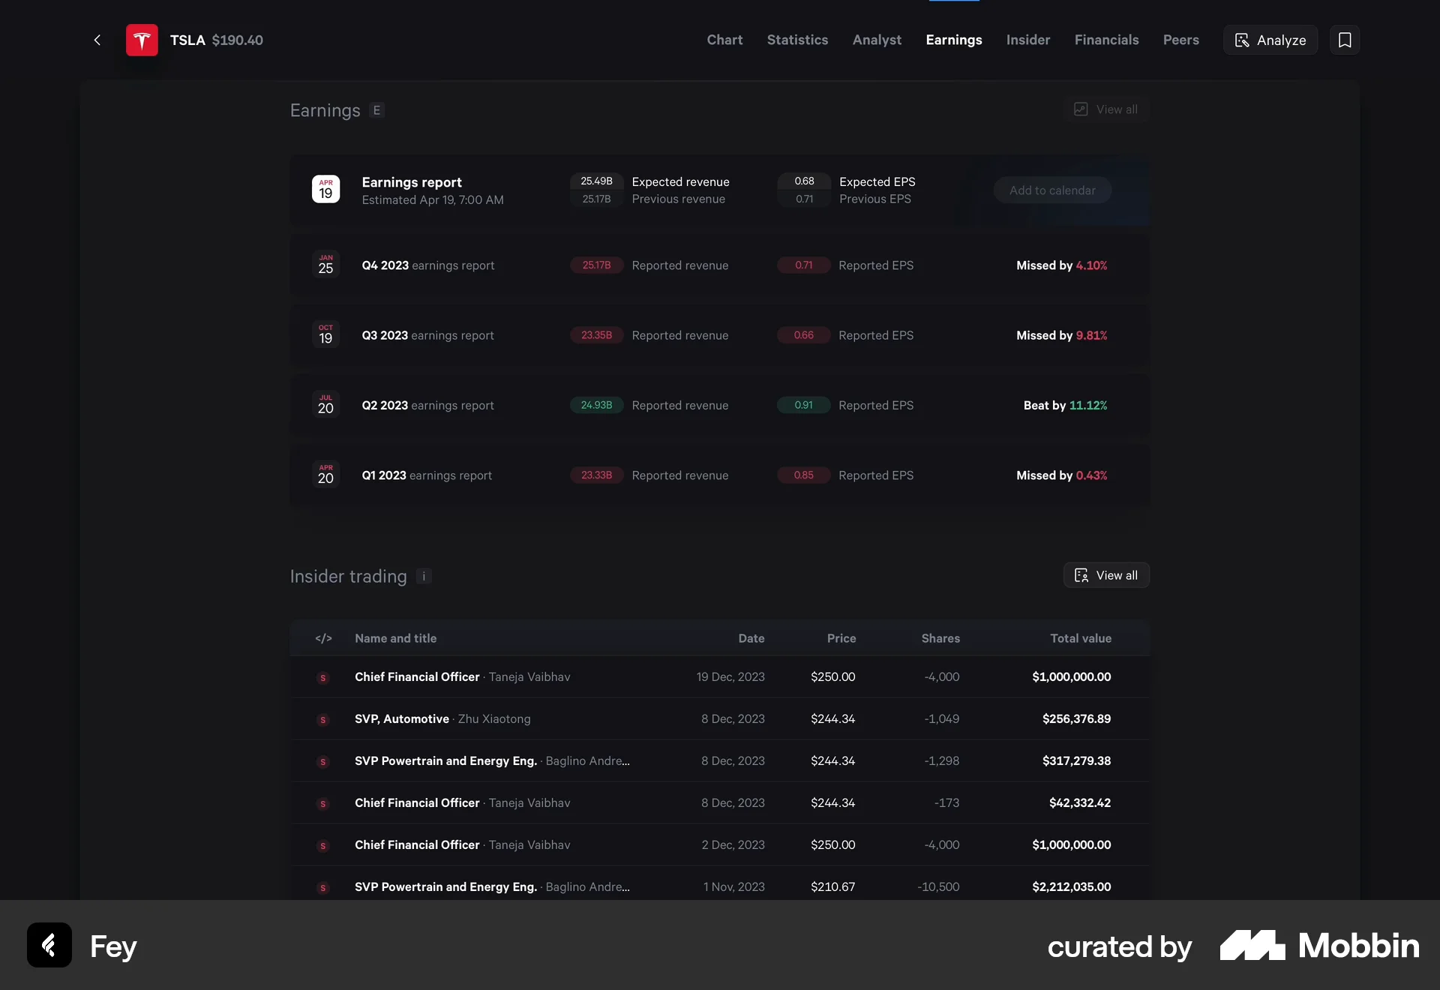View all earnings reports
The image size is (1440, 990).
click(x=1106, y=109)
